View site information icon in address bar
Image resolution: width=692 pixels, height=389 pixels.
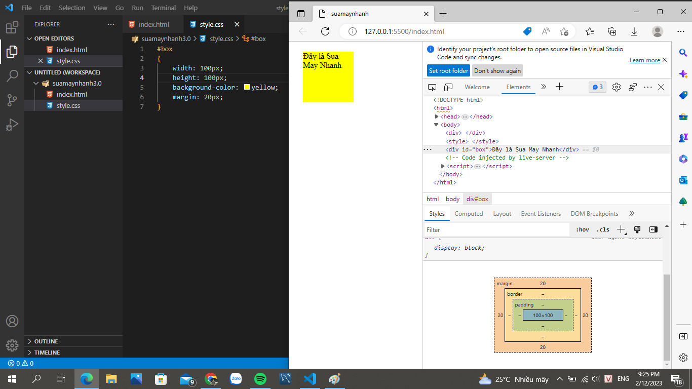(352, 31)
